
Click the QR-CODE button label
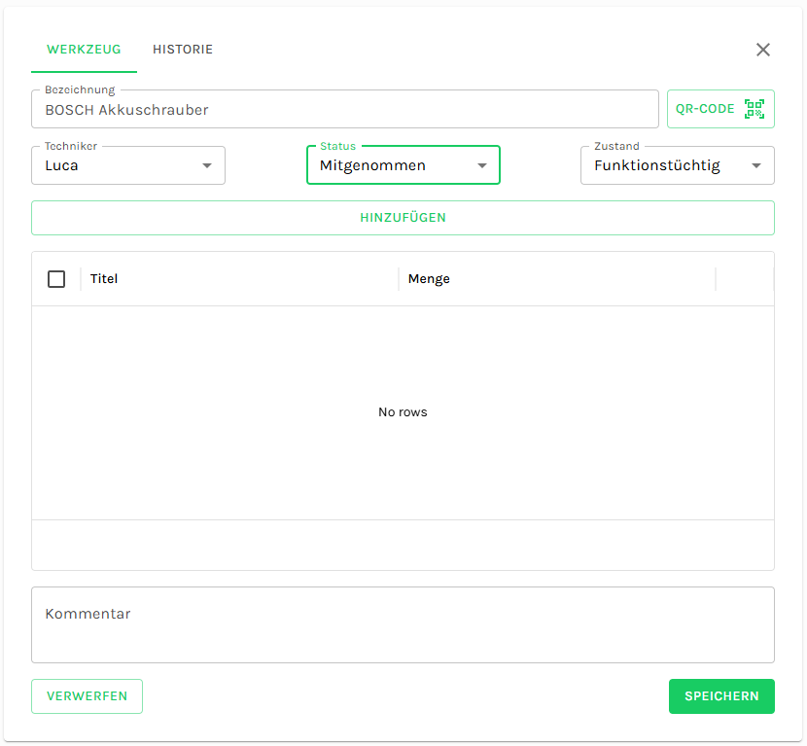pos(705,109)
